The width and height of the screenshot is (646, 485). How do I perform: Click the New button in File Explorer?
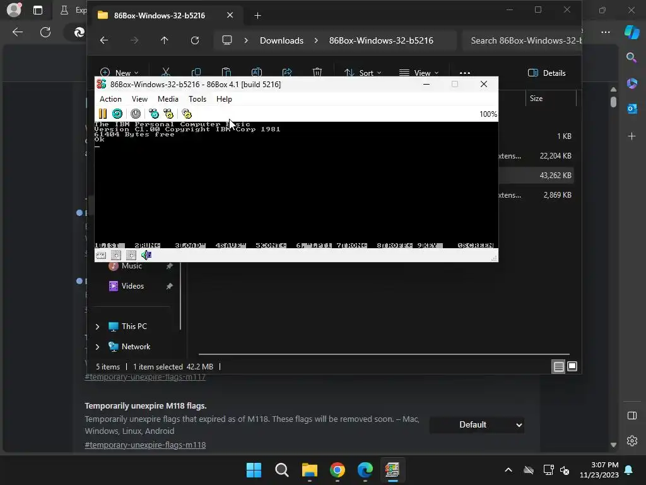119,73
